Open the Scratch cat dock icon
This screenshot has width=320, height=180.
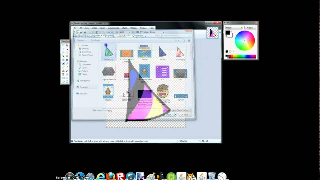coord(191,176)
